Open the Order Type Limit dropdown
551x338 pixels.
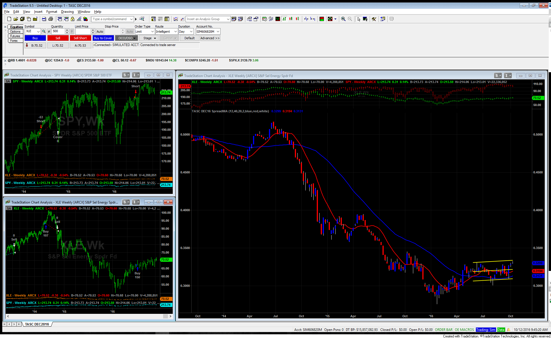point(153,32)
